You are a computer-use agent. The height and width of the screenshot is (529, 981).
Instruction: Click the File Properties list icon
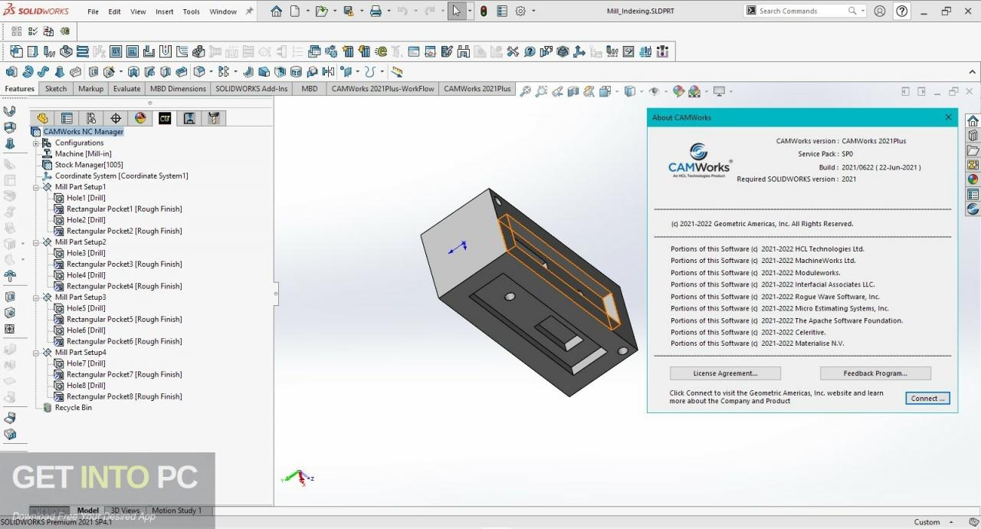click(x=502, y=11)
